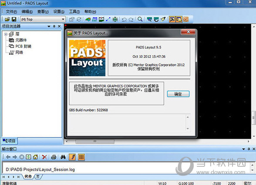
Task: Toggle the highlighted pen icon in output toolbar
Action: 72,157
